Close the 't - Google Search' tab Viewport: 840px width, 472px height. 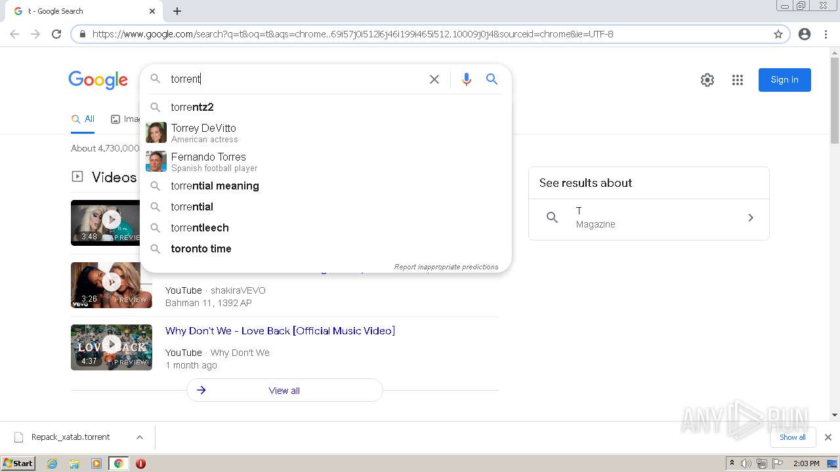(152, 11)
